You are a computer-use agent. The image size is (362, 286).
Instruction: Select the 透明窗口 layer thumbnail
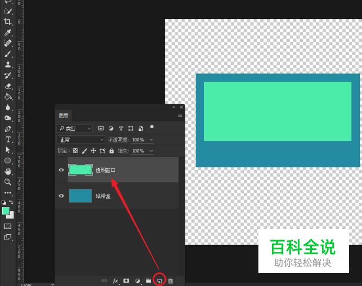81,170
